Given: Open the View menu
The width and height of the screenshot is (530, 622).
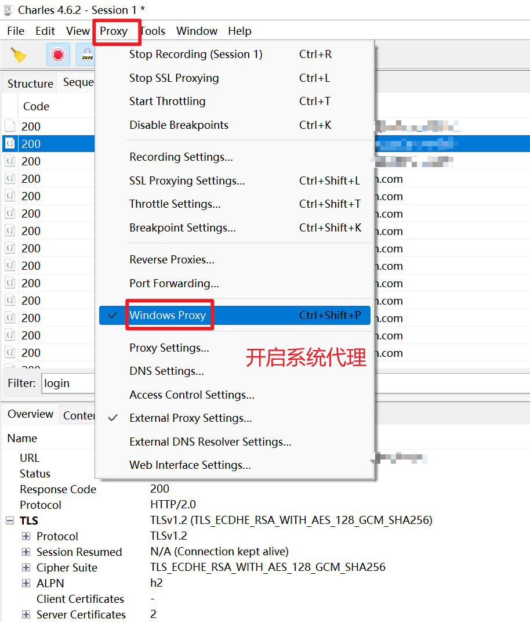Looking at the screenshot, I should [78, 31].
